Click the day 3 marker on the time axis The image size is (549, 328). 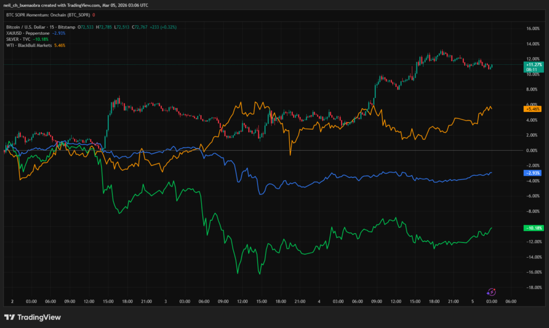(166, 302)
